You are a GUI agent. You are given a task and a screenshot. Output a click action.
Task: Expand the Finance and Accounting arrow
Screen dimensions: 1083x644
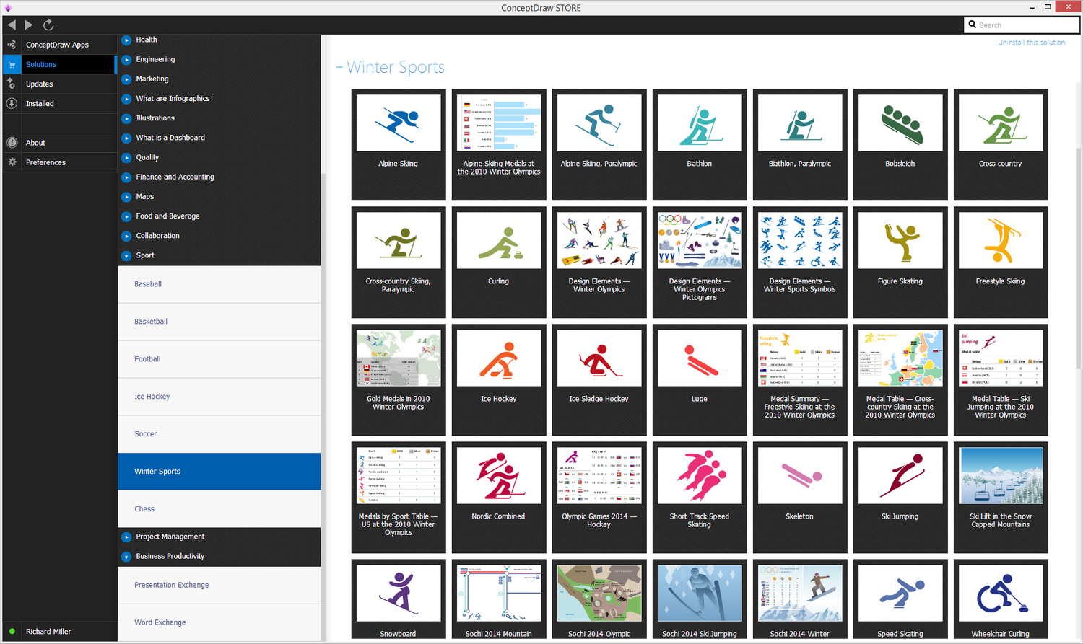[x=126, y=177]
